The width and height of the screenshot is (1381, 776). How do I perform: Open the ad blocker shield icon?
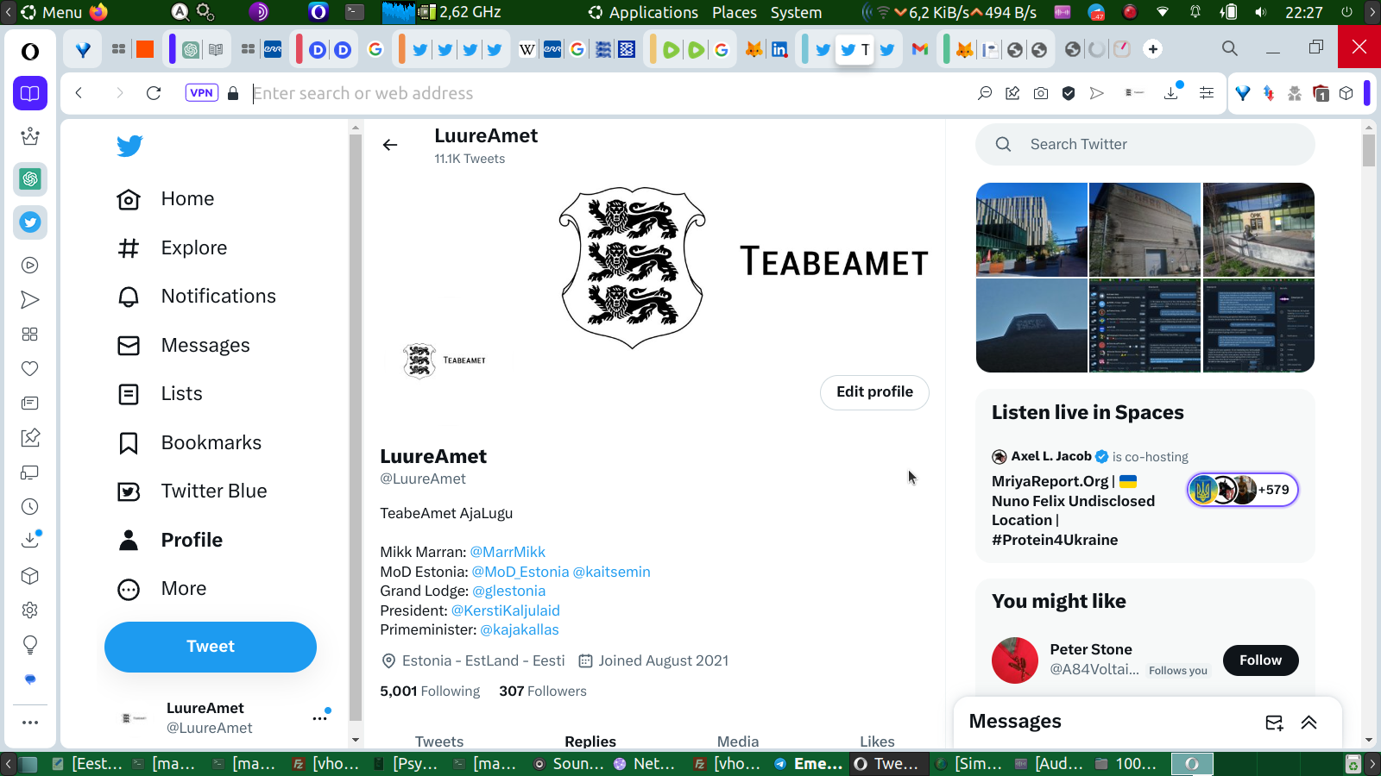pos(1069,93)
